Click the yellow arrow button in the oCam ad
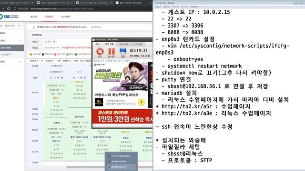The image size is (305, 171). tap(142, 102)
